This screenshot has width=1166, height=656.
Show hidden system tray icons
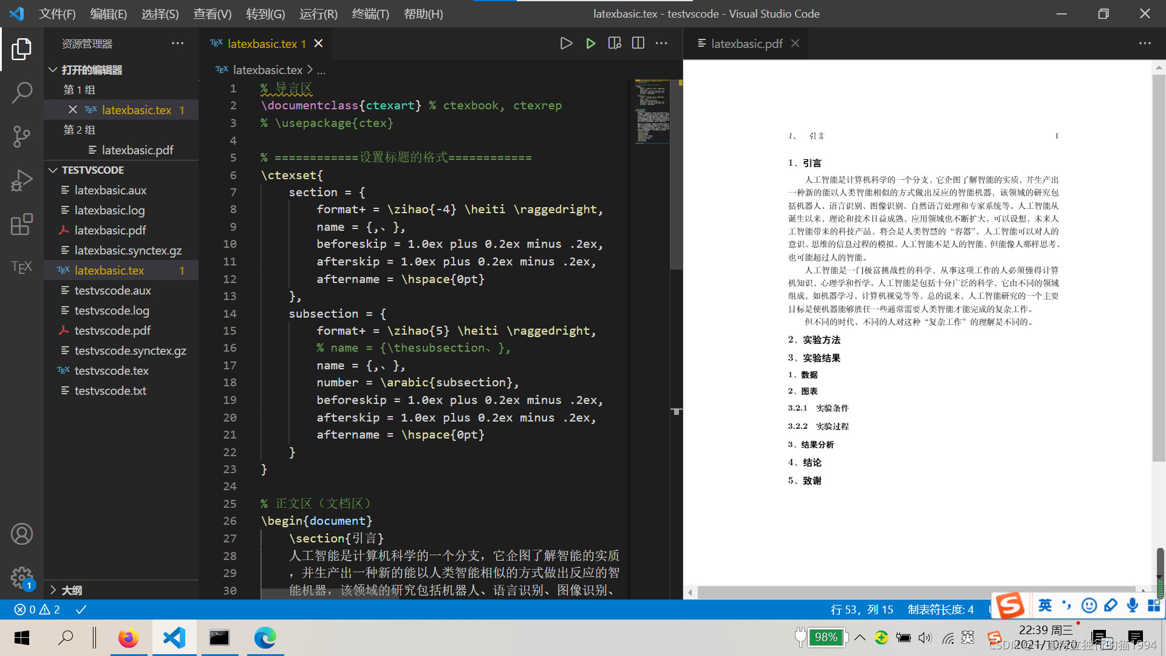tap(860, 638)
